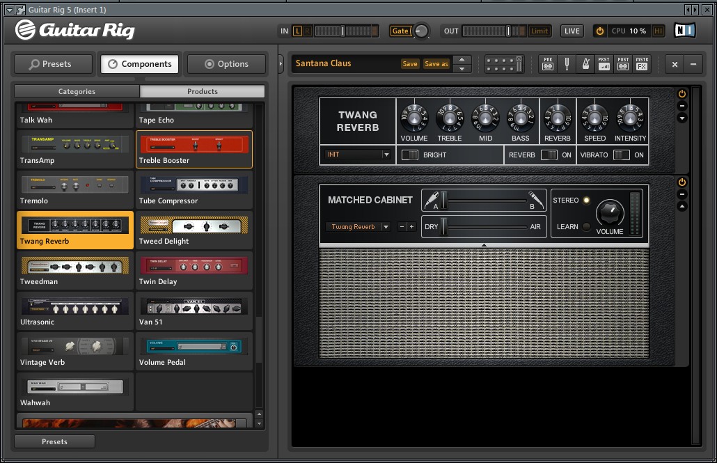Open the metronome tool icon

pos(585,64)
